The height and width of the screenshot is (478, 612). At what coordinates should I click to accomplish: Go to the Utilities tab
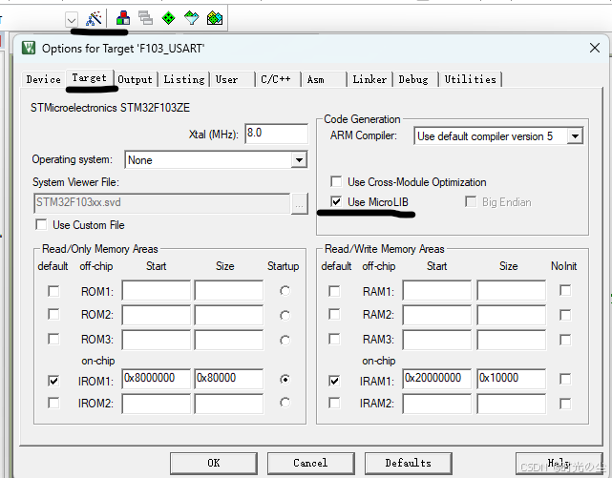tap(470, 79)
